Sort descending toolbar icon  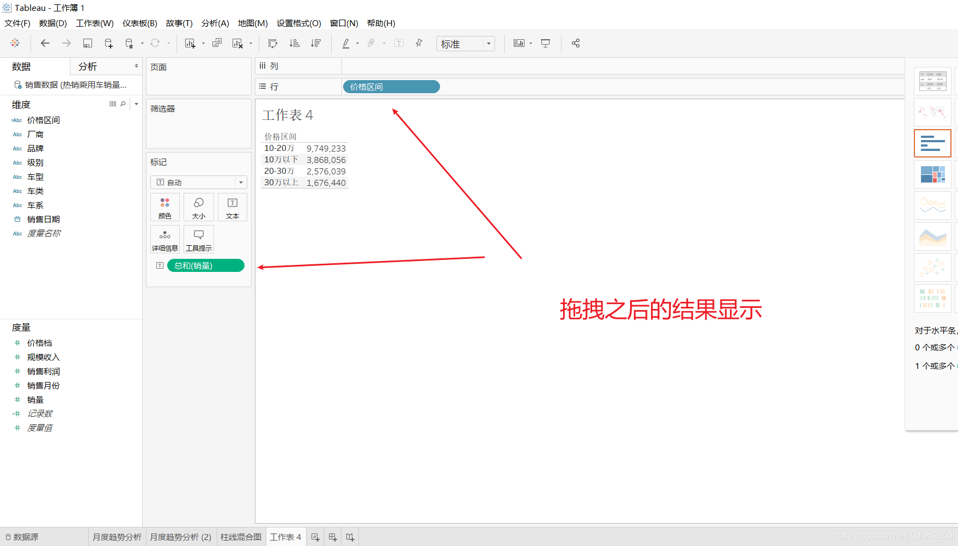(316, 43)
